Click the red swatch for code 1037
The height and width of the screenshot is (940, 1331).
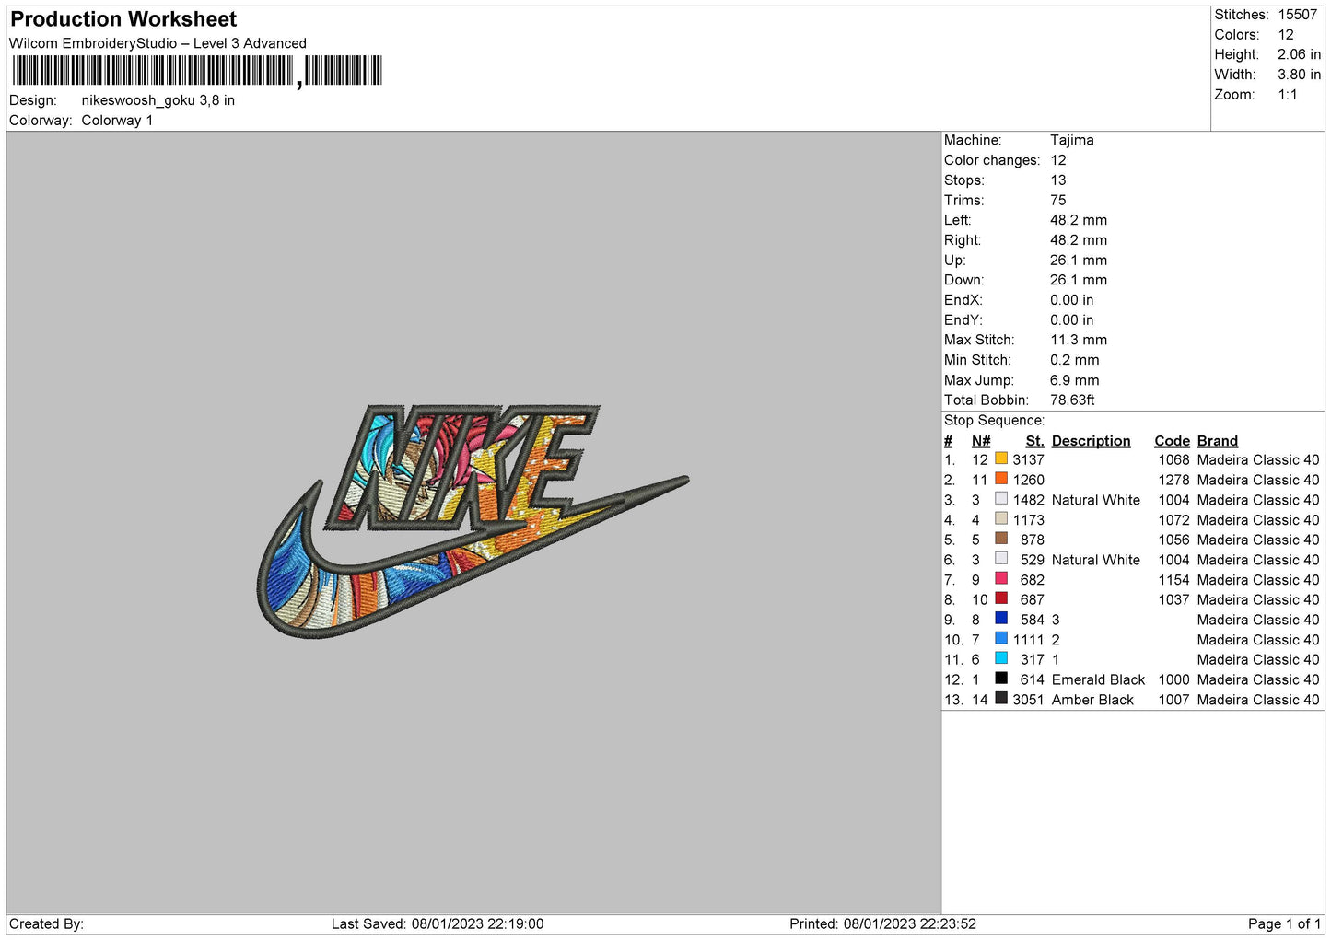[x=1001, y=598]
